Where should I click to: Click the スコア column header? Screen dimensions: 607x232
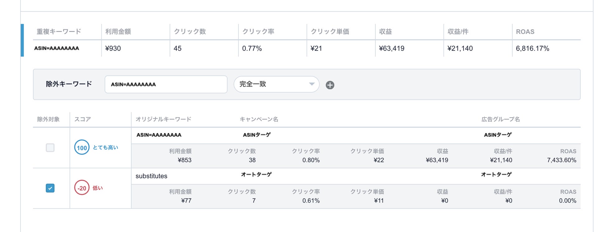(x=82, y=119)
